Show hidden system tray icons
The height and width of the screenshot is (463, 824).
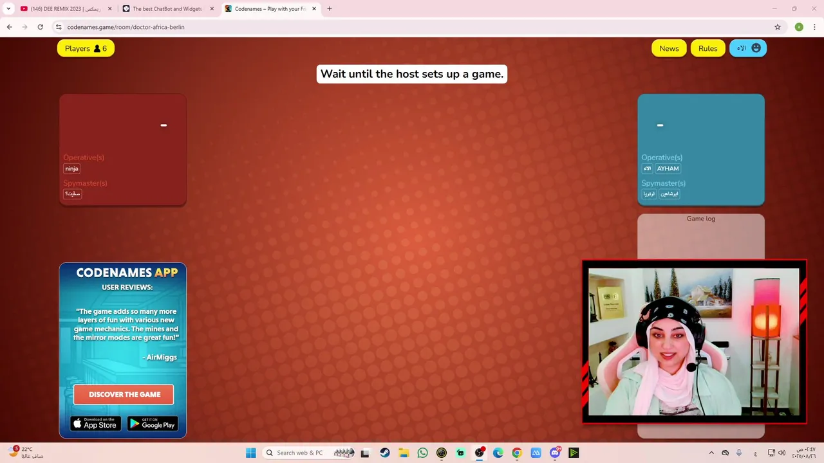click(x=711, y=453)
